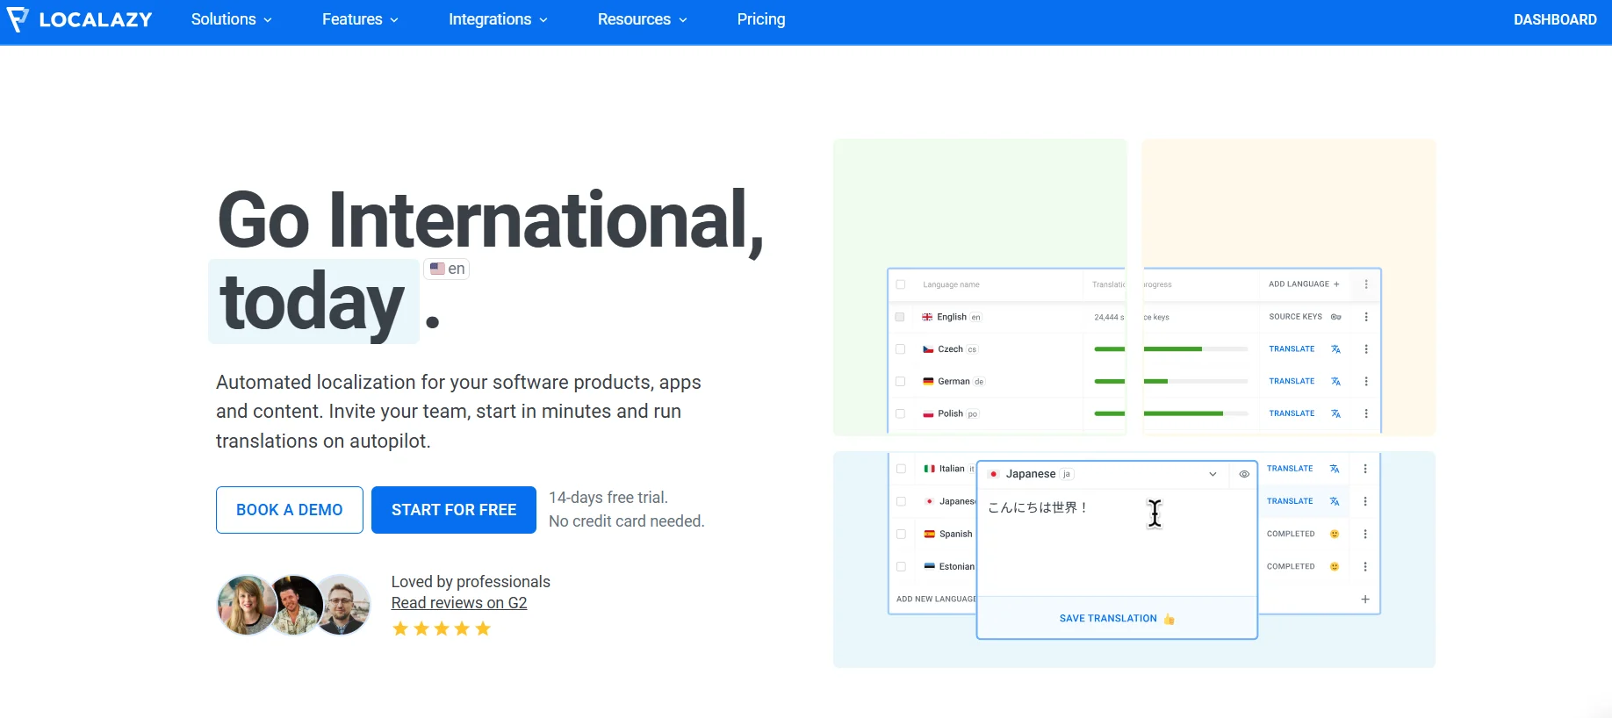Expand the Integrations menu
This screenshot has width=1612, height=718.
[x=498, y=19]
